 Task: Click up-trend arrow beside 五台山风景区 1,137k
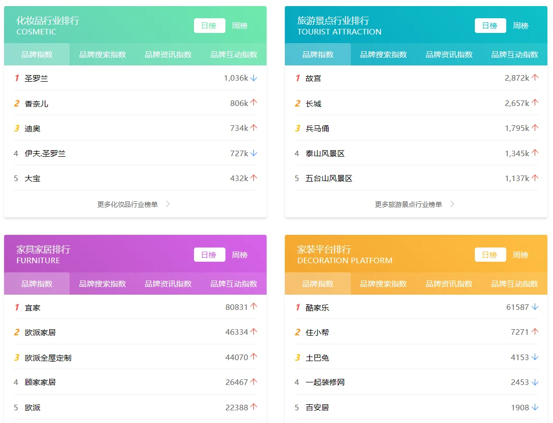(535, 178)
